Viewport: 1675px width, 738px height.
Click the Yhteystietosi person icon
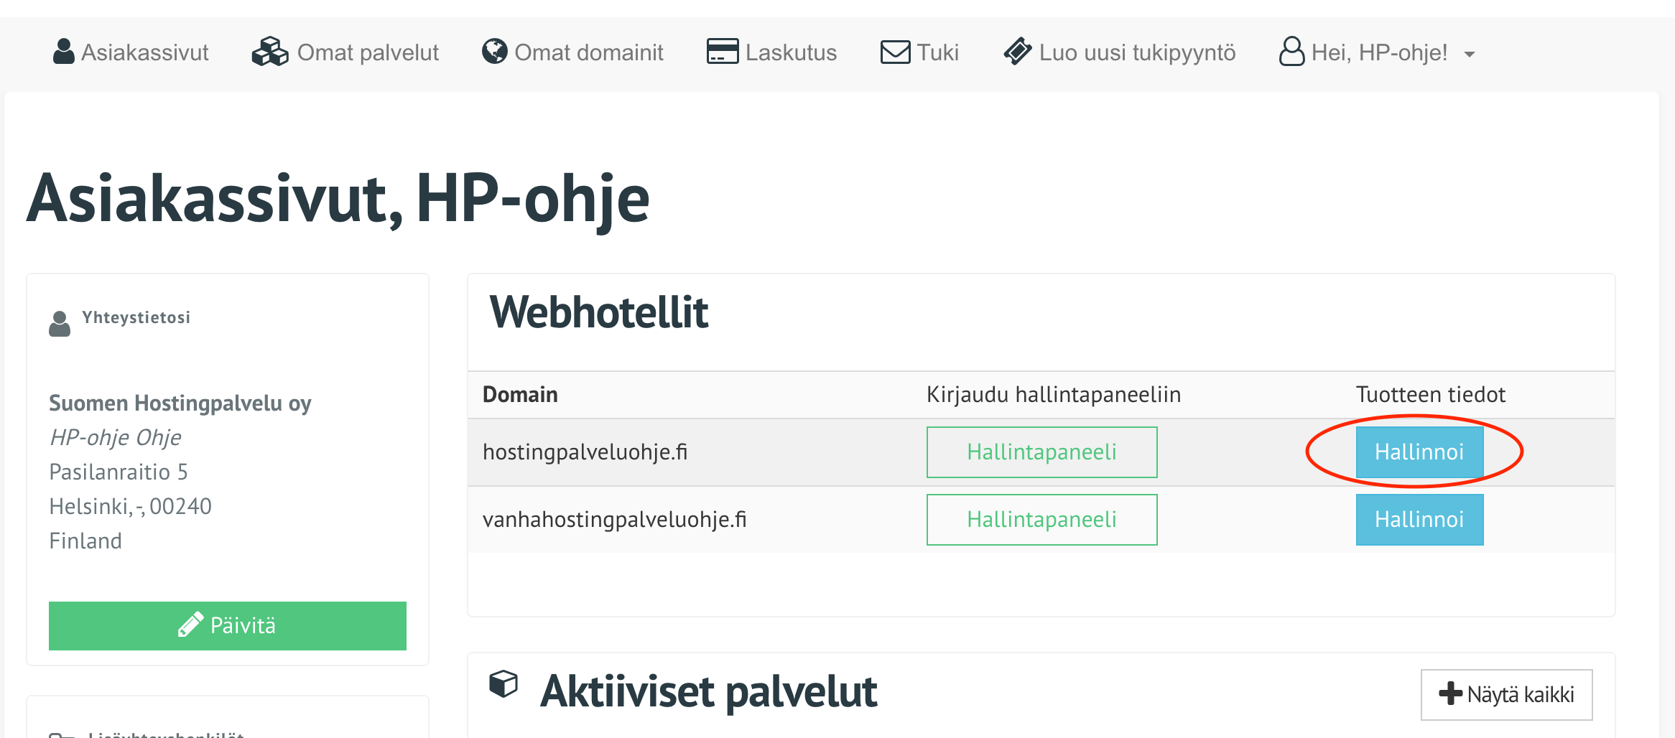(x=60, y=324)
